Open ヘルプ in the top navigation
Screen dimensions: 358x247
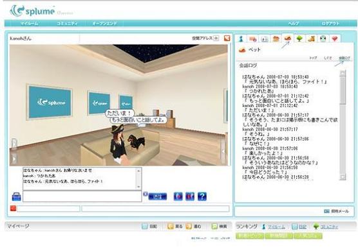pyautogui.click(x=294, y=23)
